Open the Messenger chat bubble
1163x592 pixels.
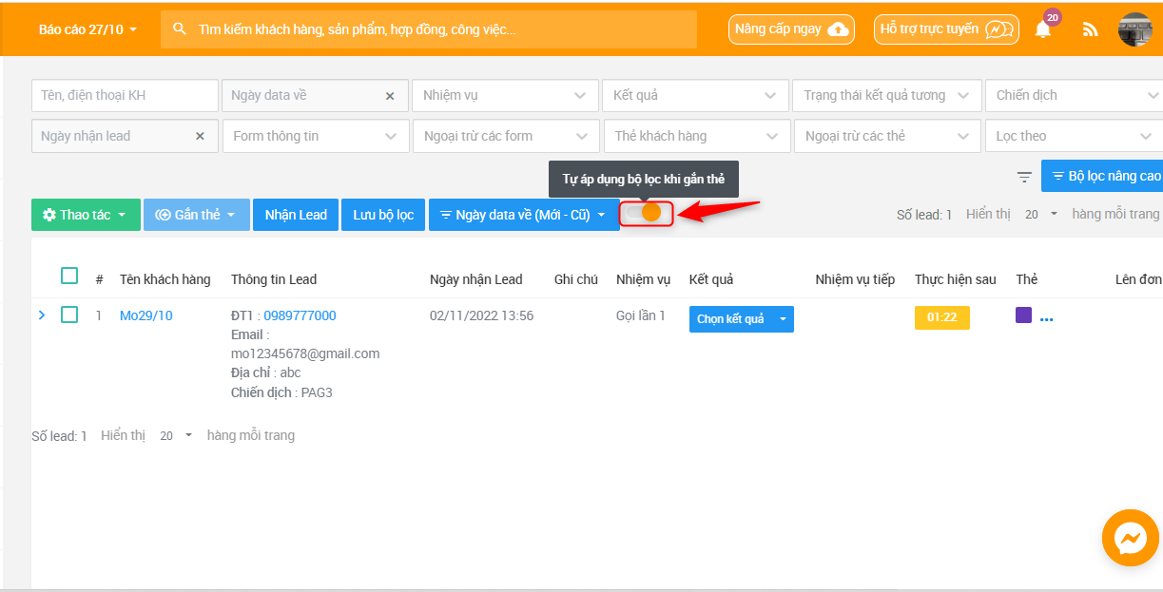tap(1130, 539)
